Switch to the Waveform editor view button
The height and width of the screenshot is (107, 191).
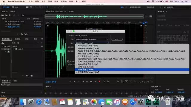click(6, 7)
